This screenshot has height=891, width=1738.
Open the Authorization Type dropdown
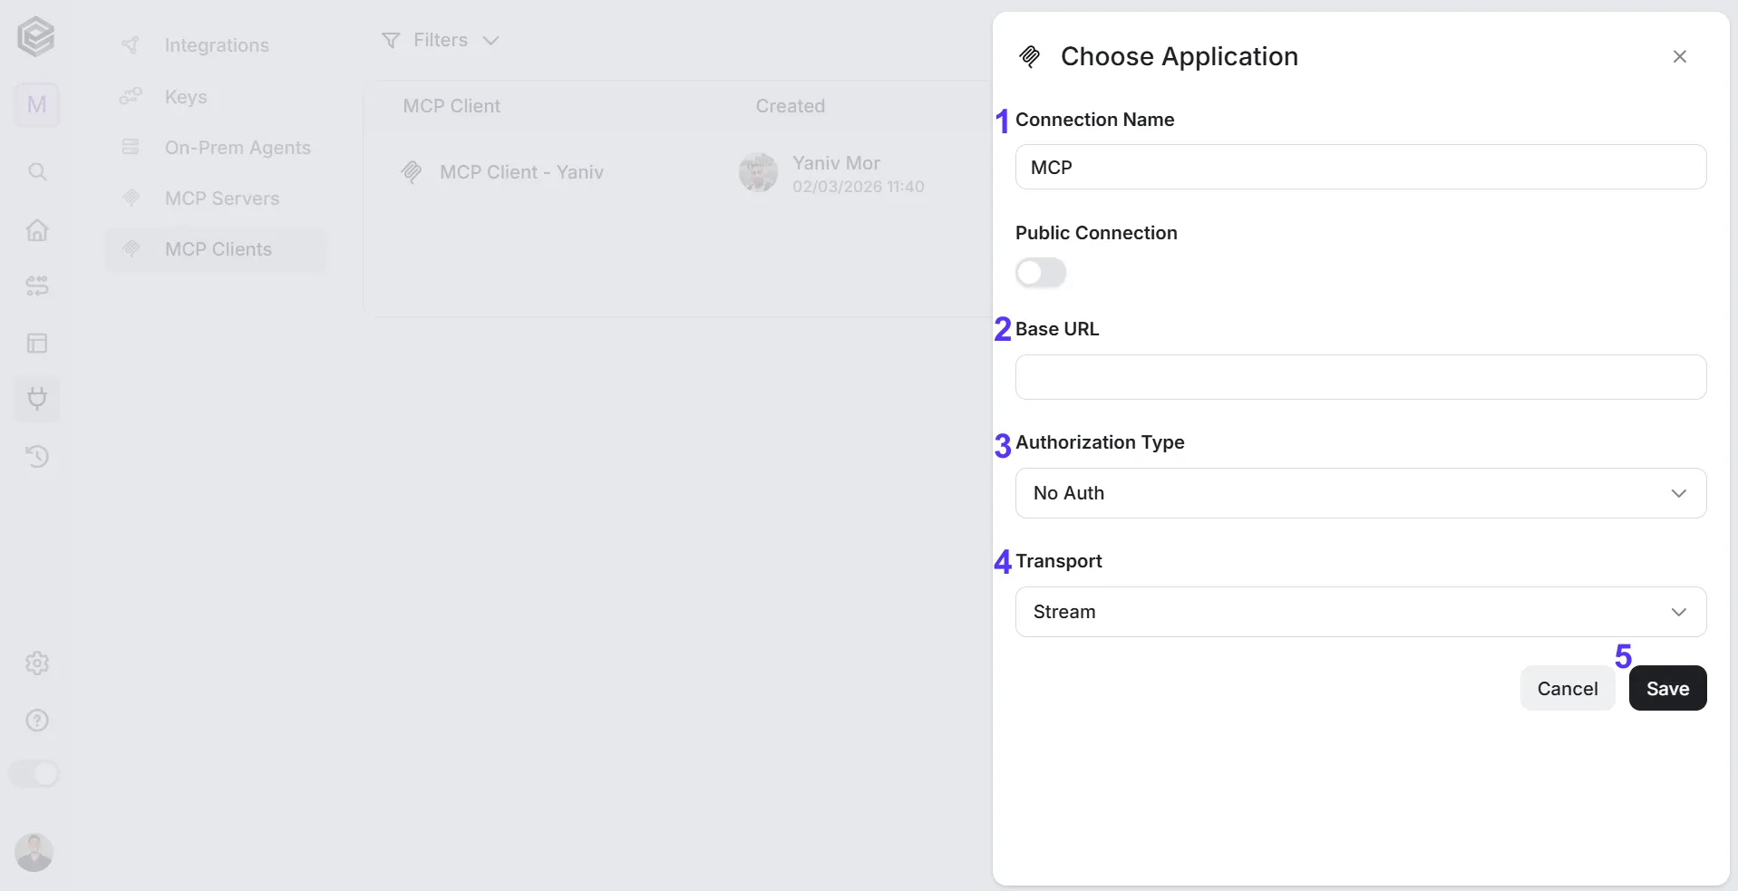tap(1361, 493)
